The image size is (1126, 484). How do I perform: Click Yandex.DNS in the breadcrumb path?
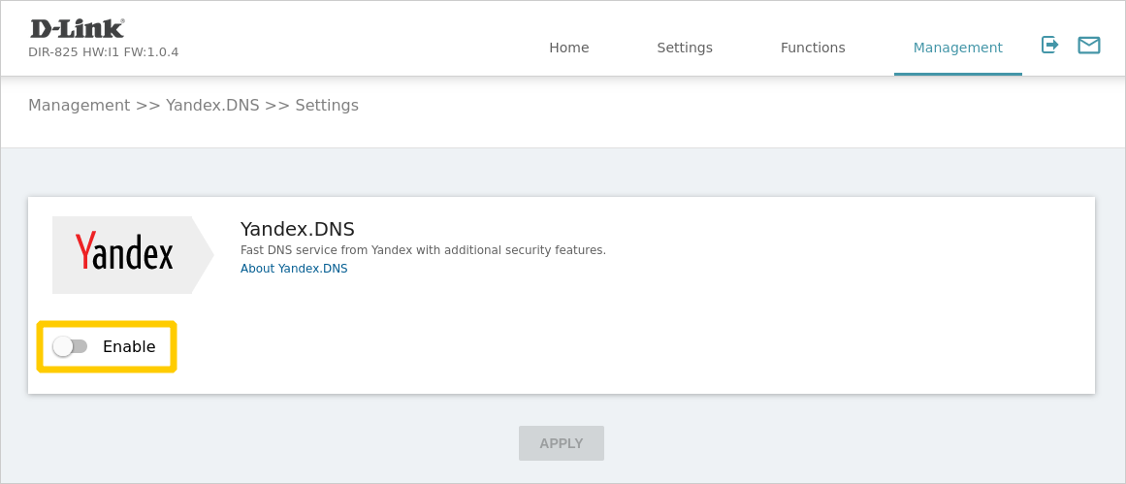point(212,105)
